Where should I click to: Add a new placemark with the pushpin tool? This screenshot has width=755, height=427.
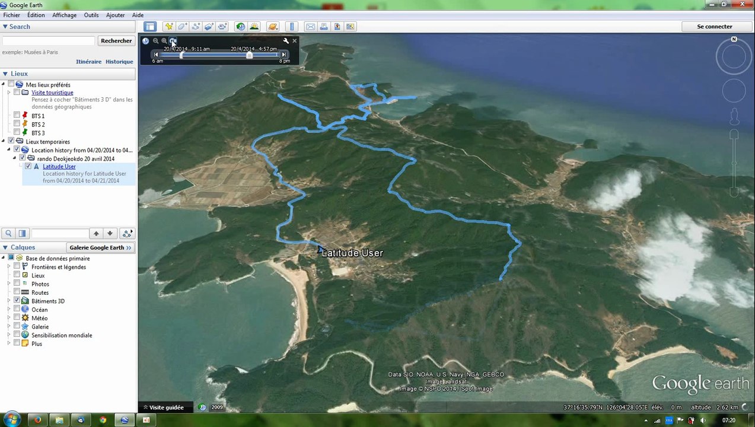169,27
